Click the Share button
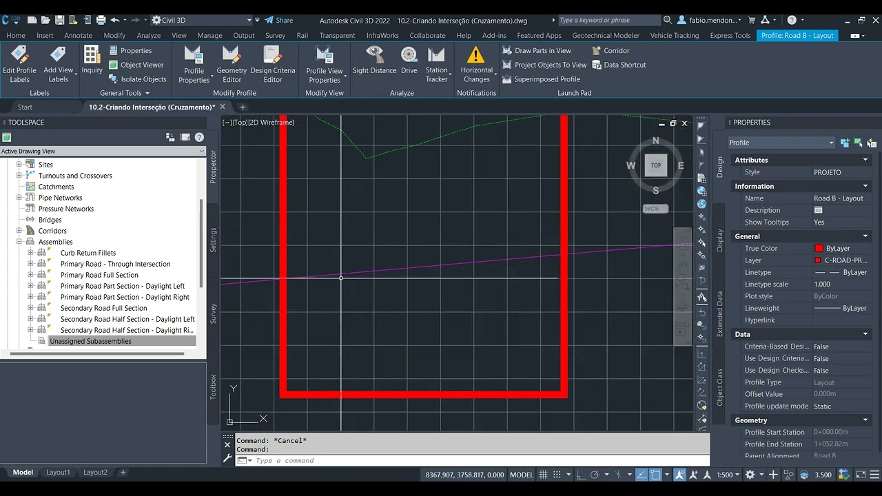The image size is (882, 496). (x=279, y=20)
